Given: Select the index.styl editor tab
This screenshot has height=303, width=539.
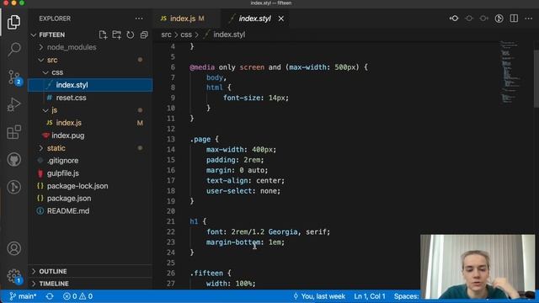Looking at the screenshot, I should (x=254, y=19).
